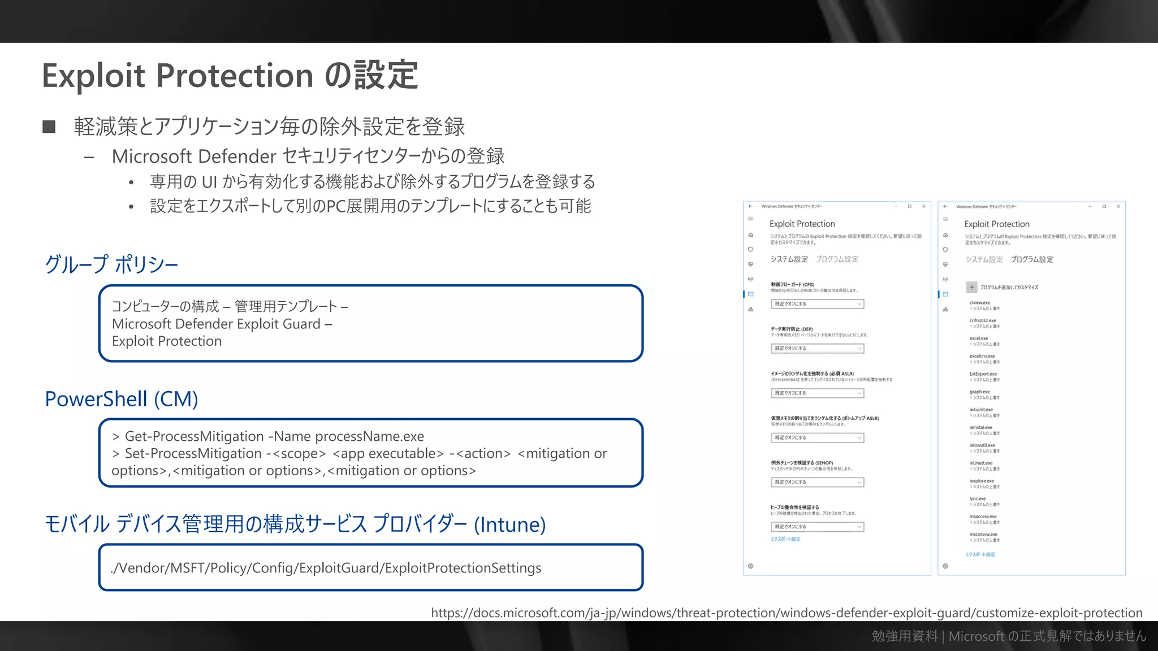Select app & browser control icon, left window
1158x651 pixels.
pos(750,294)
